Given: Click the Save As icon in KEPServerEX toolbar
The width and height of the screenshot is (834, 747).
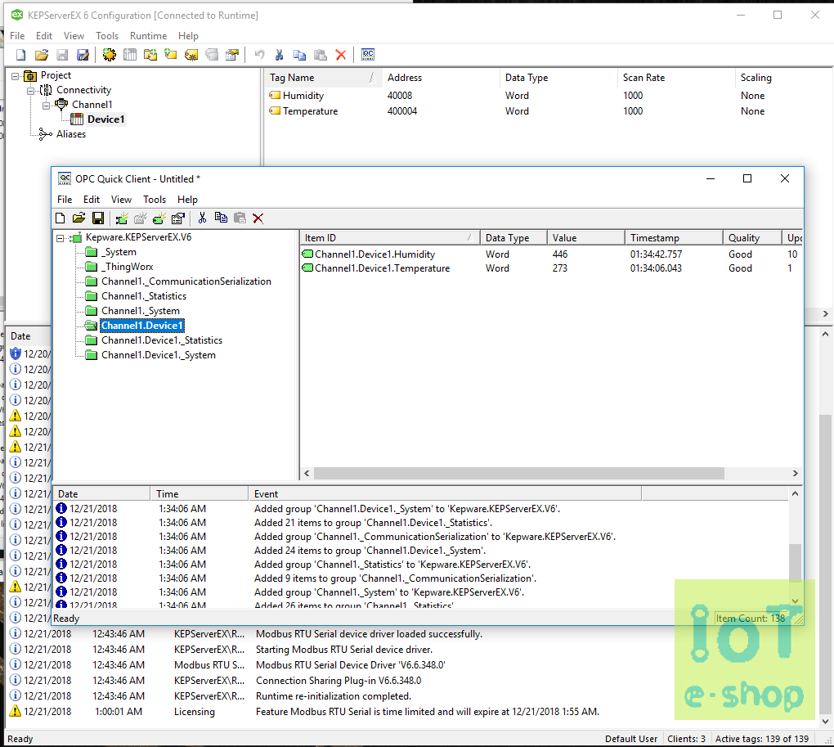Looking at the screenshot, I should click(83, 55).
